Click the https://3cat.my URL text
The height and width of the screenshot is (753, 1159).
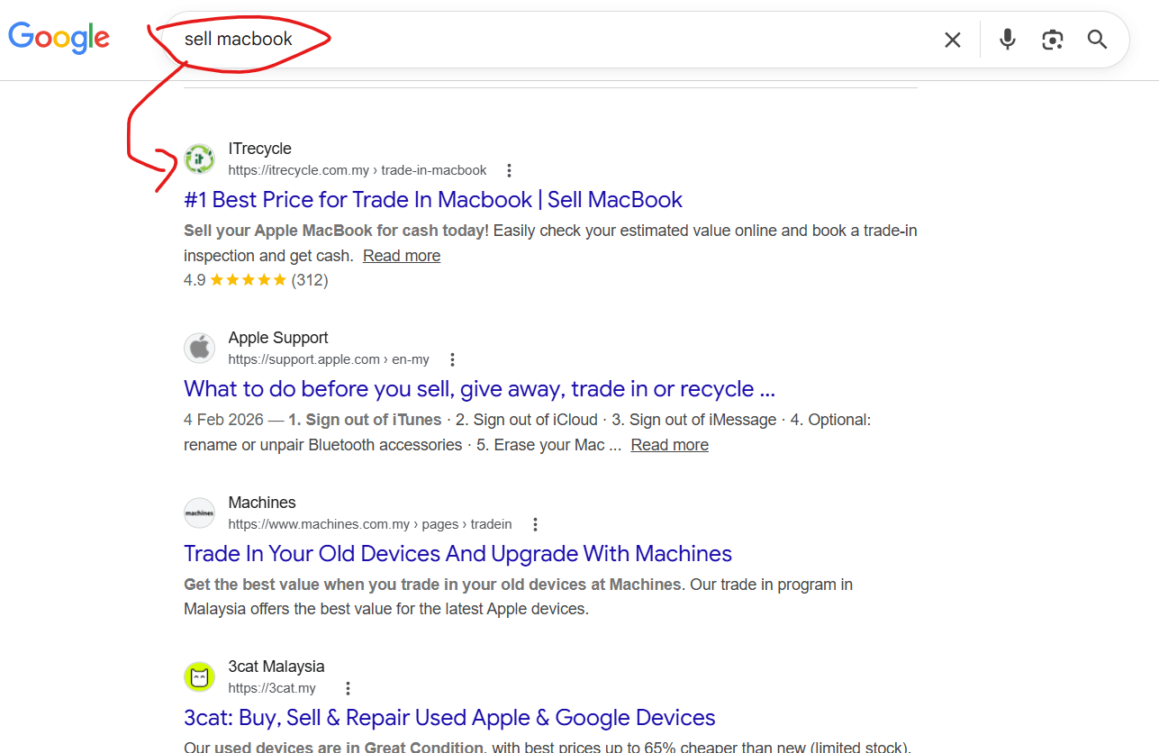pos(272,688)
